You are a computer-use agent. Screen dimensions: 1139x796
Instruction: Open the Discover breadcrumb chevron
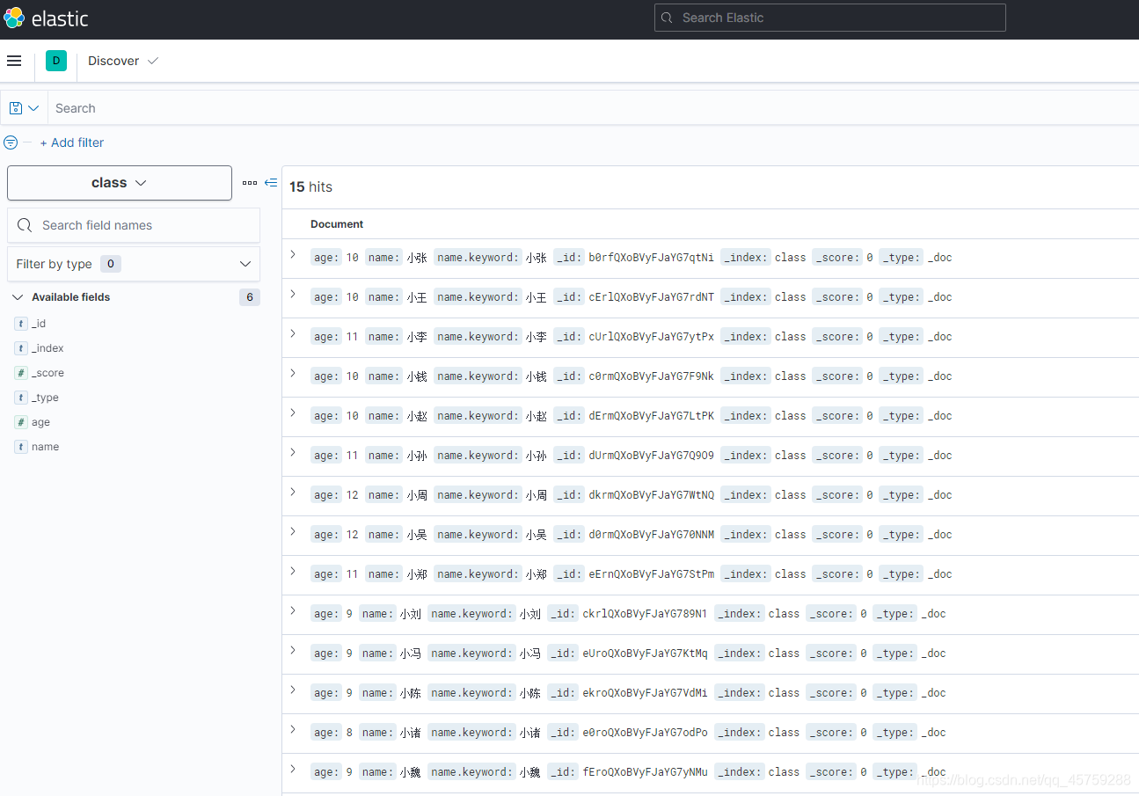153,61
